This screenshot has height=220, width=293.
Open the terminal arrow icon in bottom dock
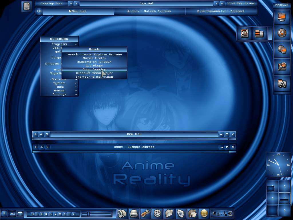pyautogui.click(x=181, y=213)
